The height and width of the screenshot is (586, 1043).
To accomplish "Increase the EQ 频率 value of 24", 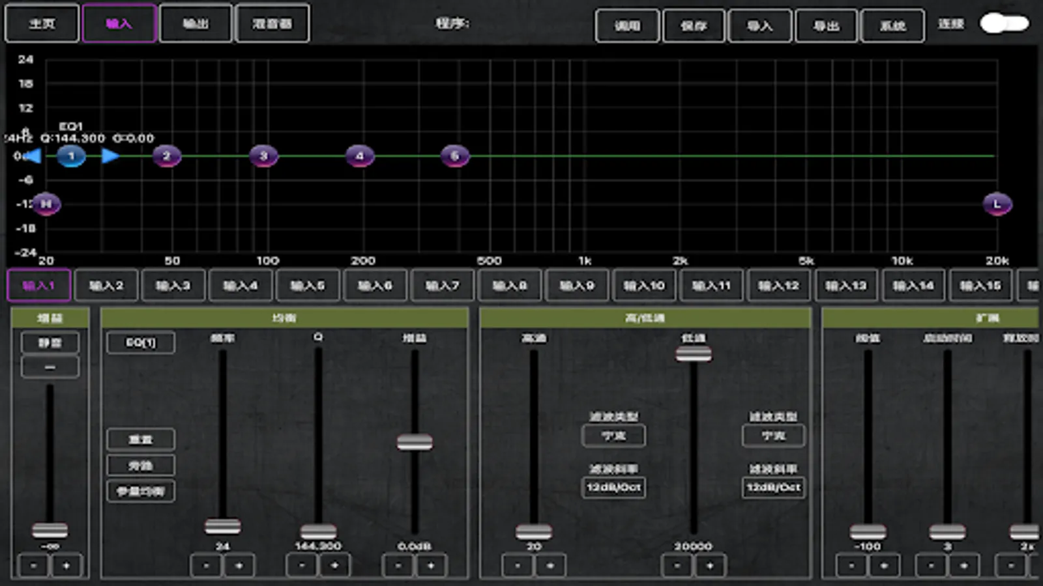I will (239, 566).
